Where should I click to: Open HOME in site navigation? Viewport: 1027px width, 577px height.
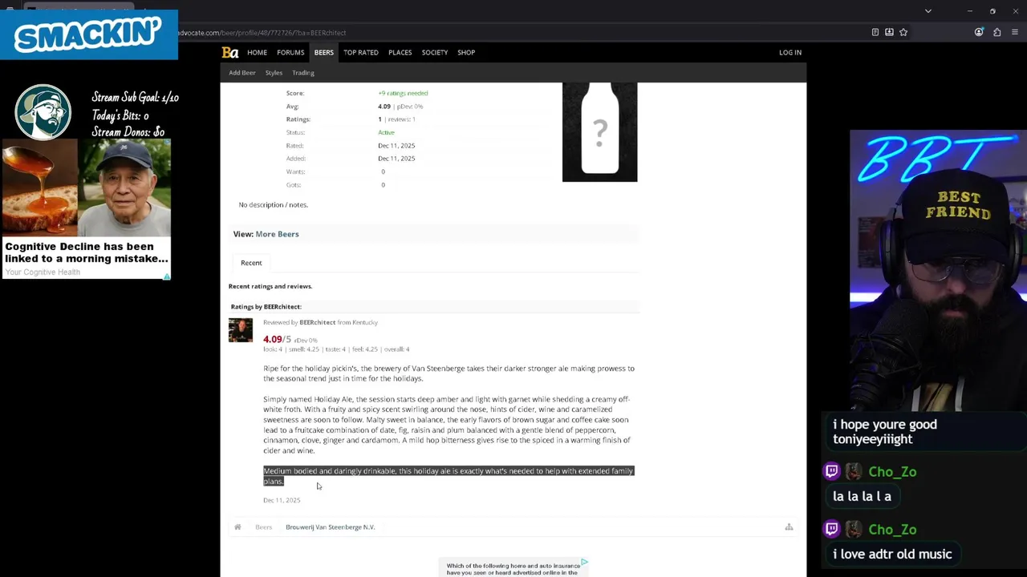pos(257,52)
